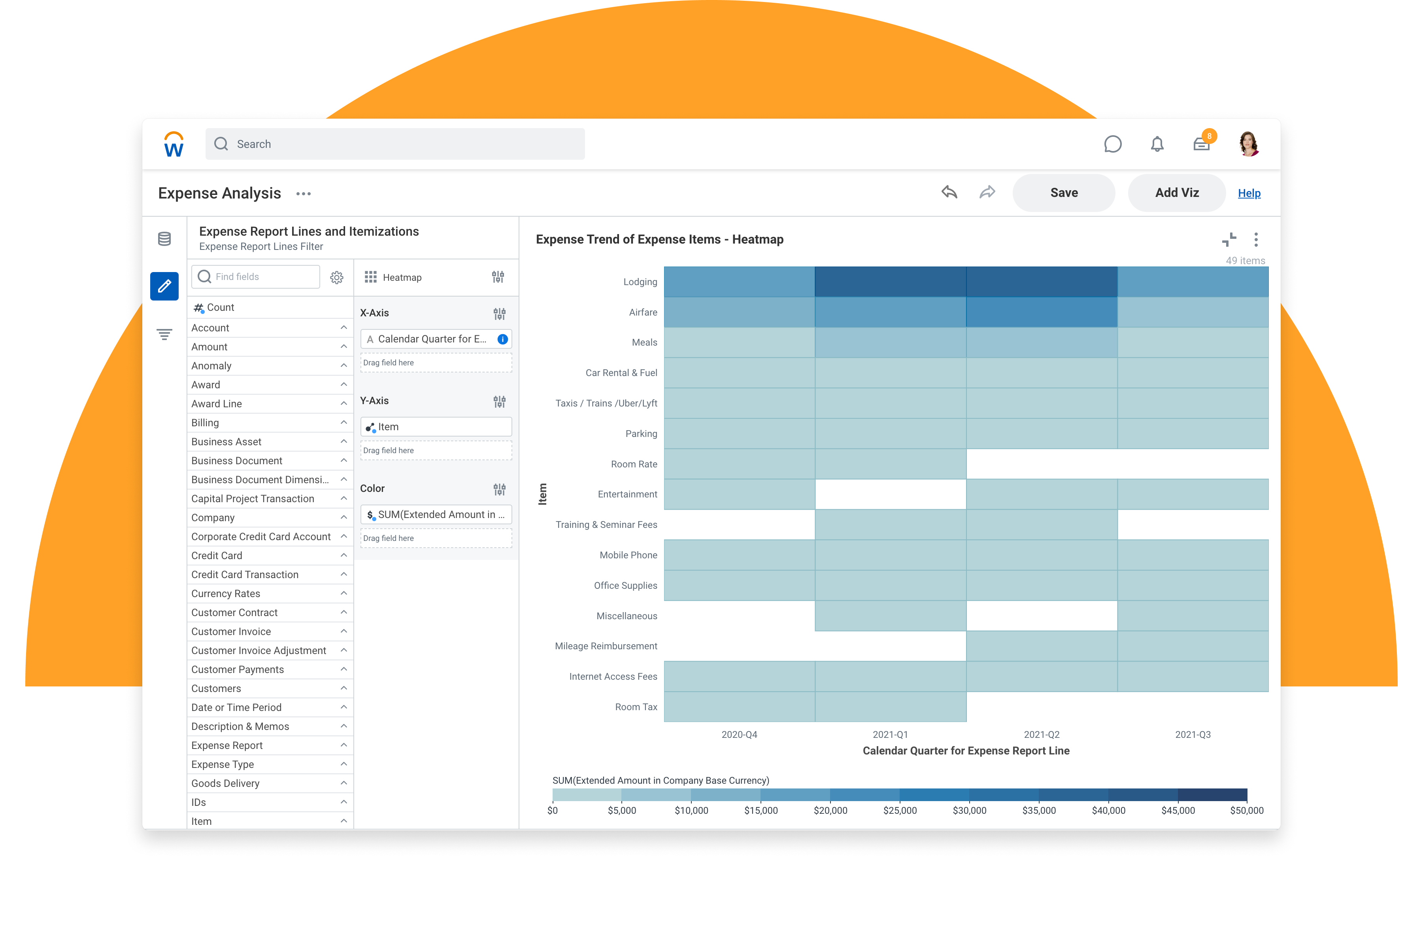1423x949 pixels.
Task: Open the notifications bell
Action: [1157, 144]
